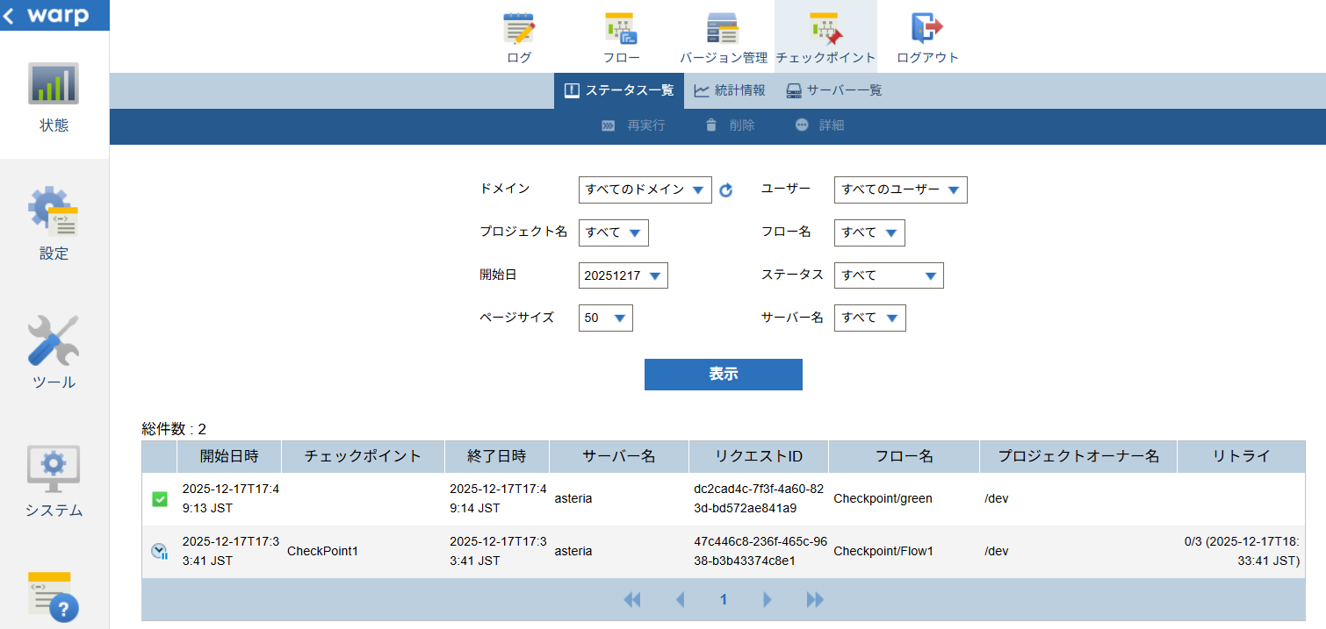This screenshot has height=629, width=1326.
Task: Click the 再実行 re-run action
Action: [x=633, y=125]
